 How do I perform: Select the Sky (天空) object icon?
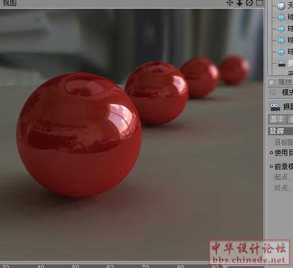tap(281, 6)
